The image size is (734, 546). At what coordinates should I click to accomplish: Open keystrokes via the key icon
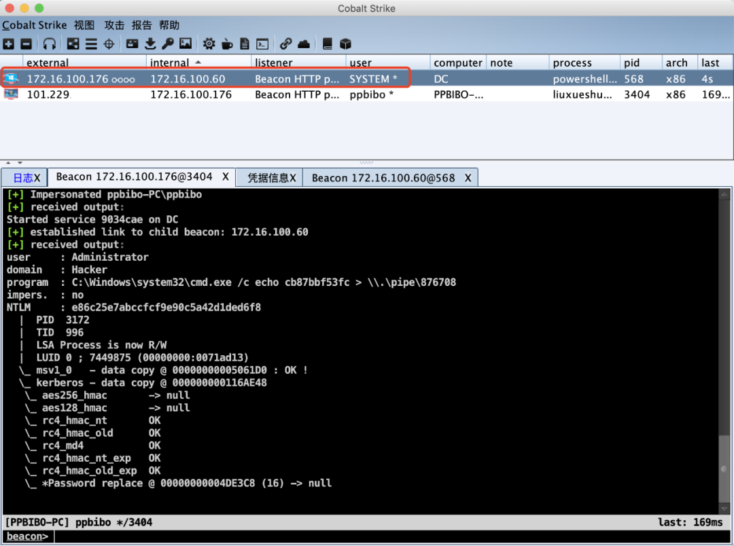[168, 44]
